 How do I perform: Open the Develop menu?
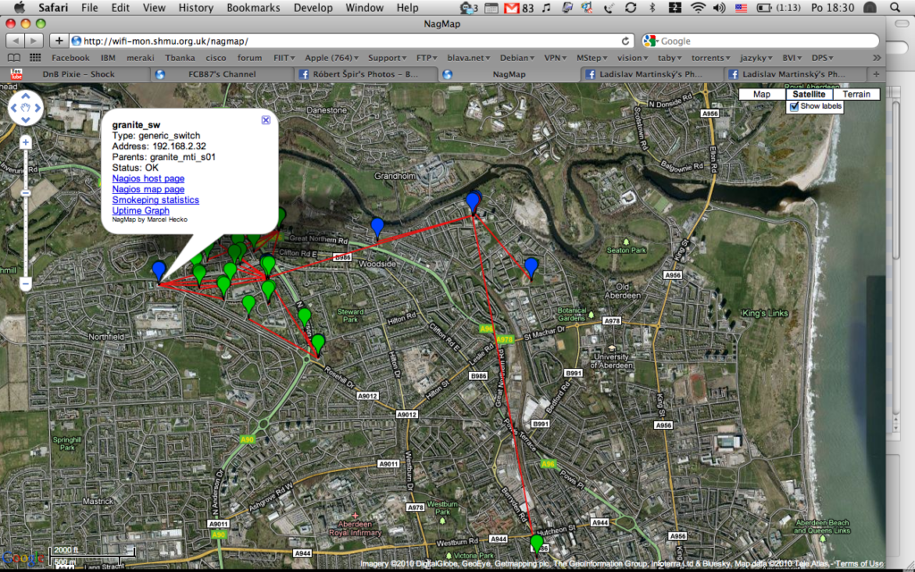coord(313,7)
